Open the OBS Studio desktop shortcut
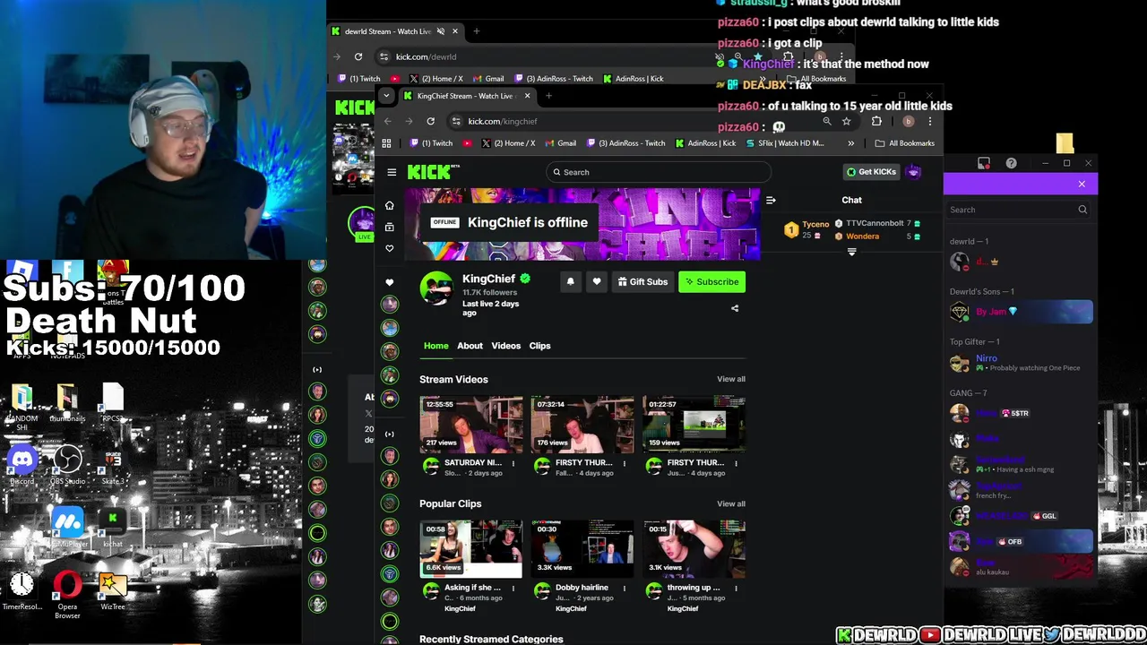The image size is (1147, 645). [67, 466]
